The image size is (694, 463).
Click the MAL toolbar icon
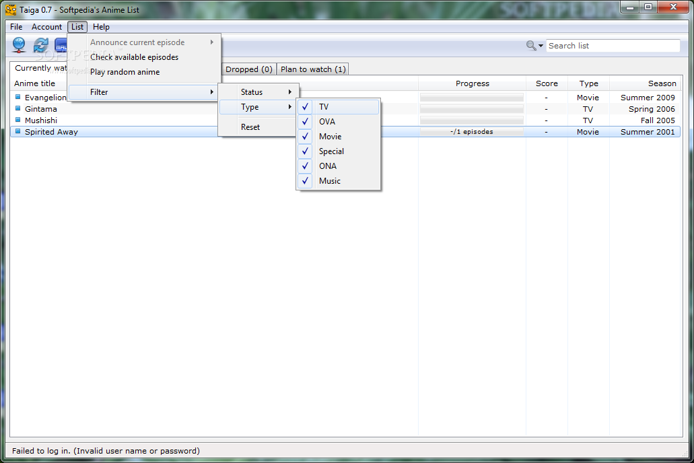[x=61, y=46]
